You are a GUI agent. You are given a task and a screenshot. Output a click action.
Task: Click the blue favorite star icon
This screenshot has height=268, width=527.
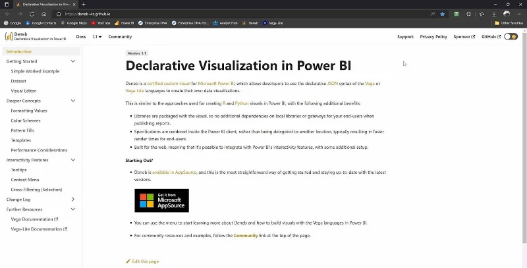(x=443, y=14)
